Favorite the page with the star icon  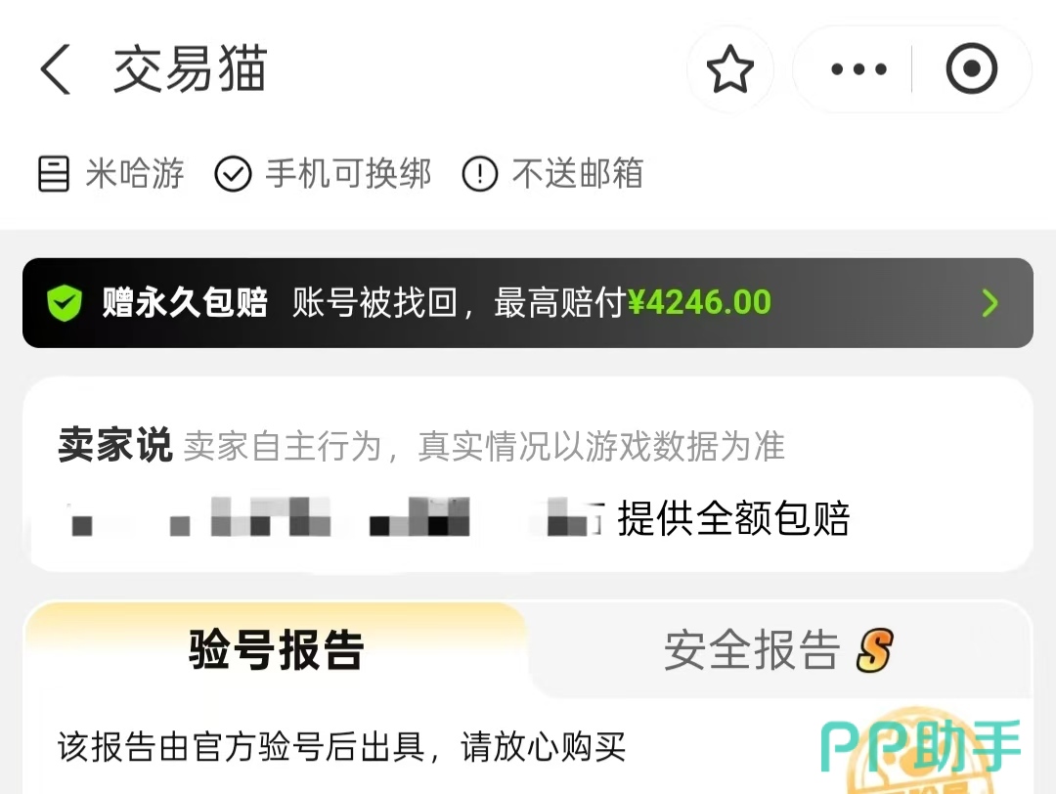(x=730, y=68)
